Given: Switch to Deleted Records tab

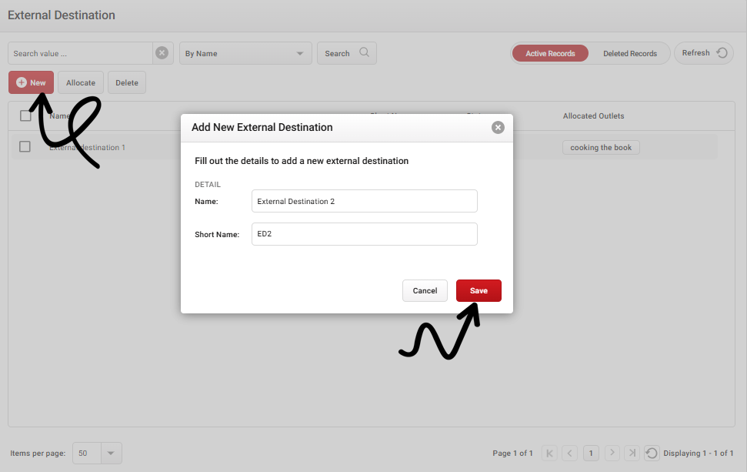Looking at the screenshot, I should (629, 53).
